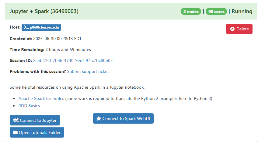The width and height of the screenshot is (272, 147).
Task: Open RDD Basics link
Action: (x=29, y=106)
